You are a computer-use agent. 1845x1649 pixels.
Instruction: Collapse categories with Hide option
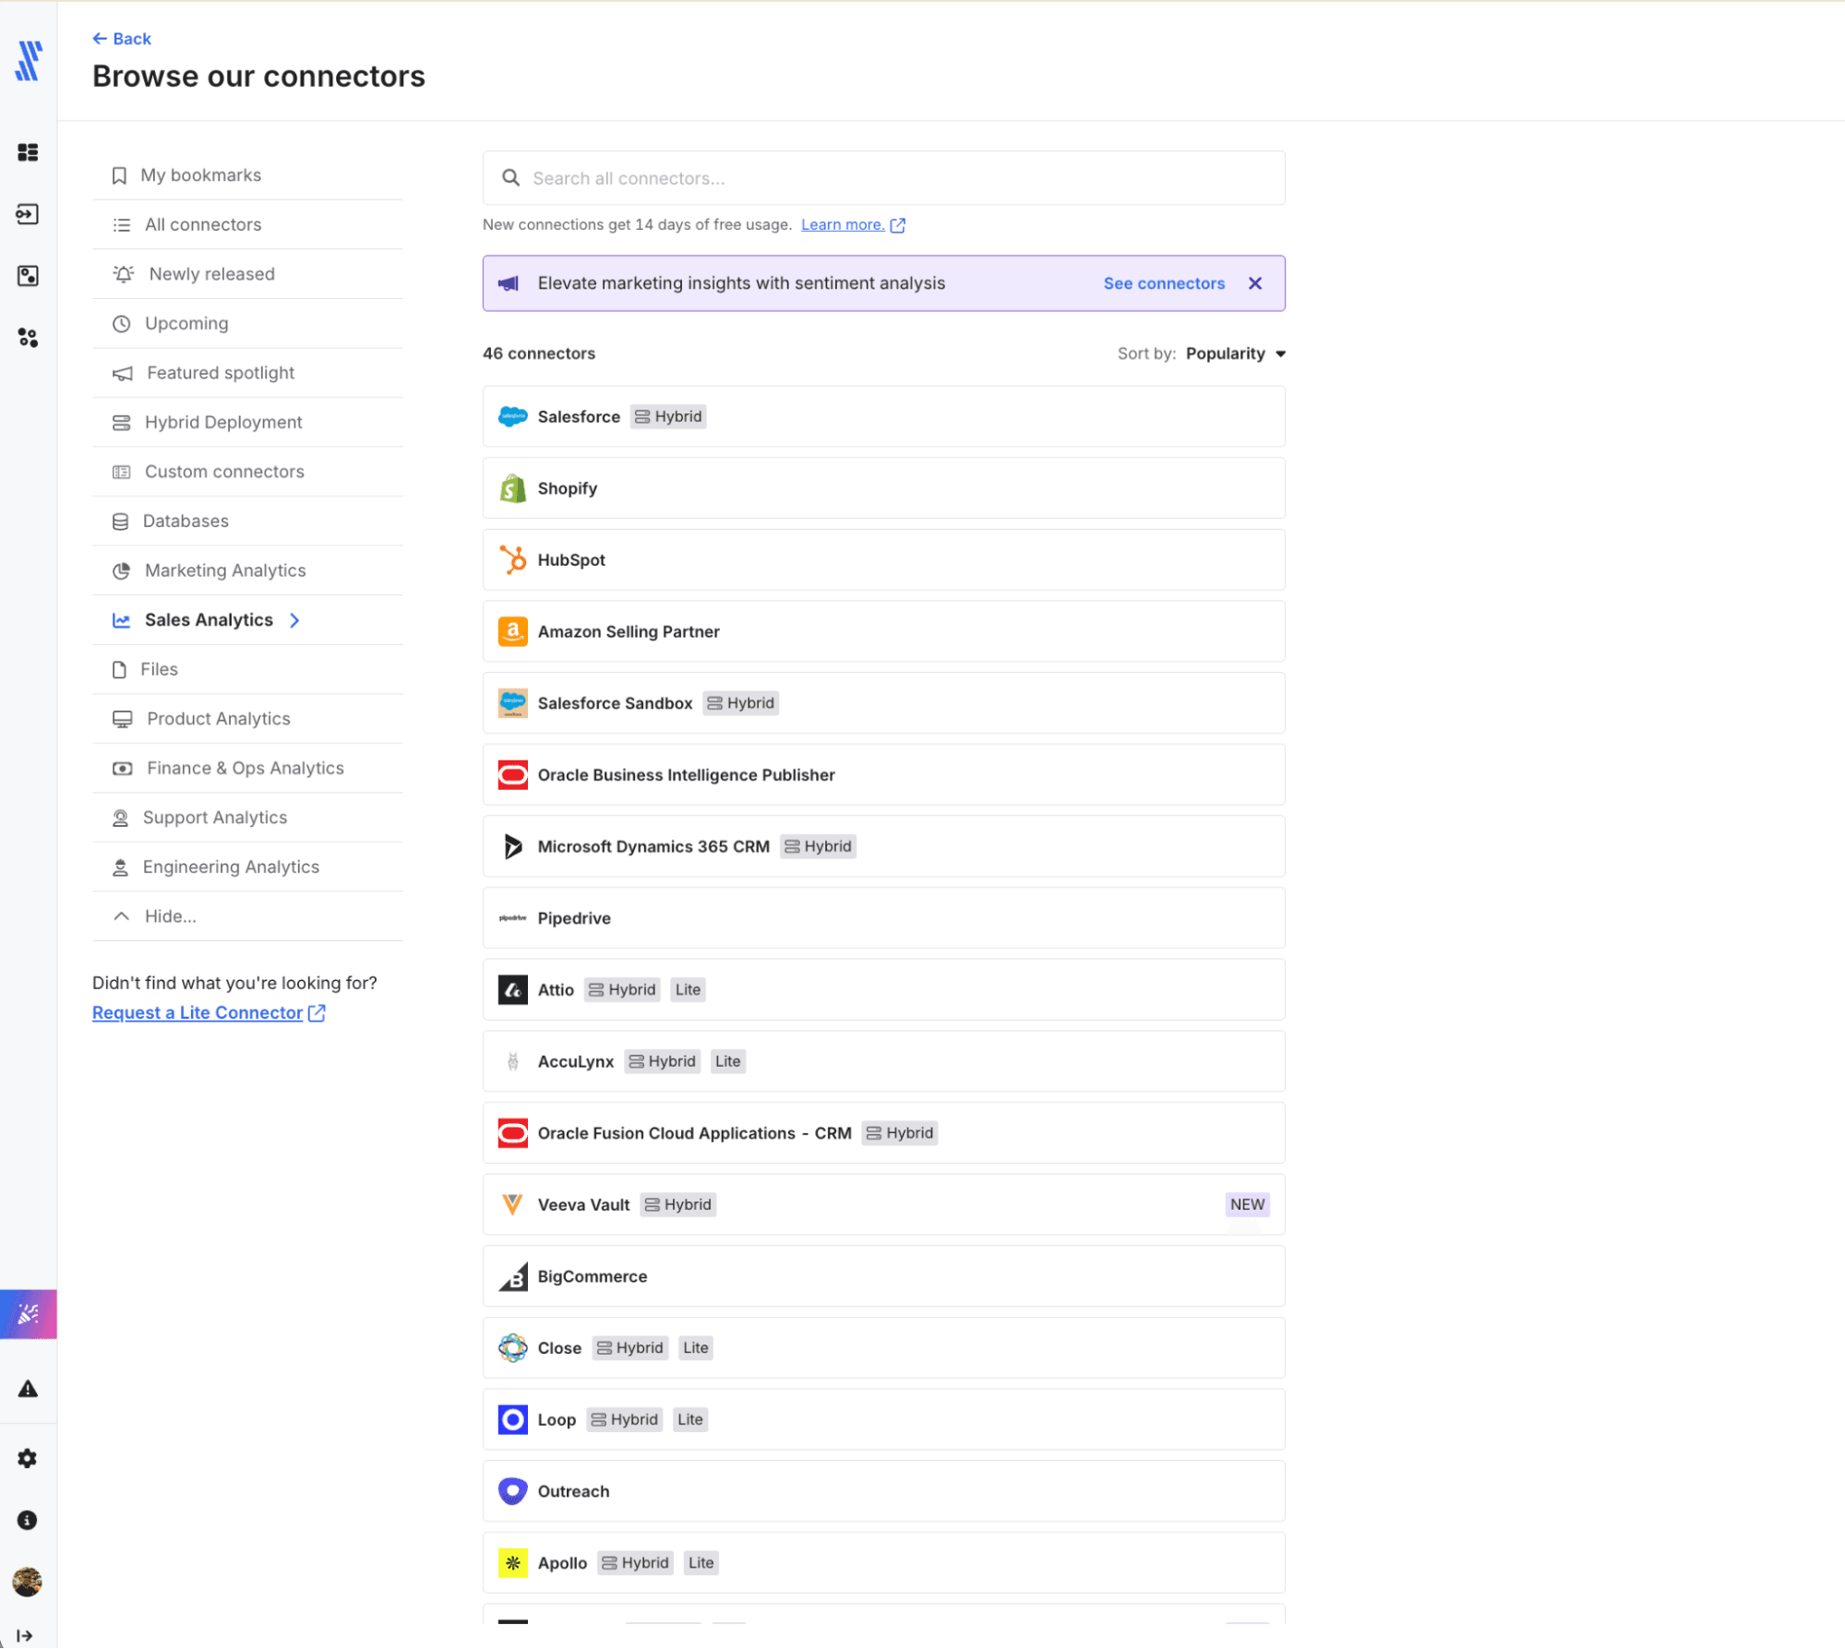tap(170, 916)
